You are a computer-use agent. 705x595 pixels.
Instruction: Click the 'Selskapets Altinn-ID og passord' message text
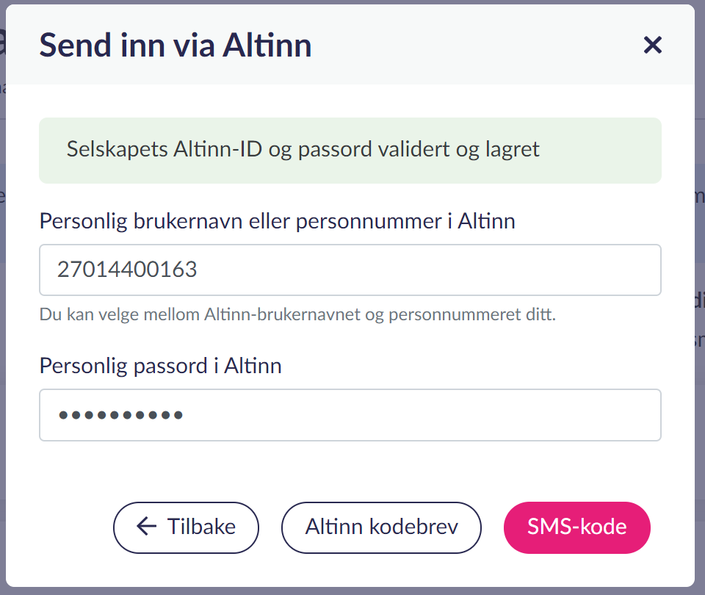(303, 150)
